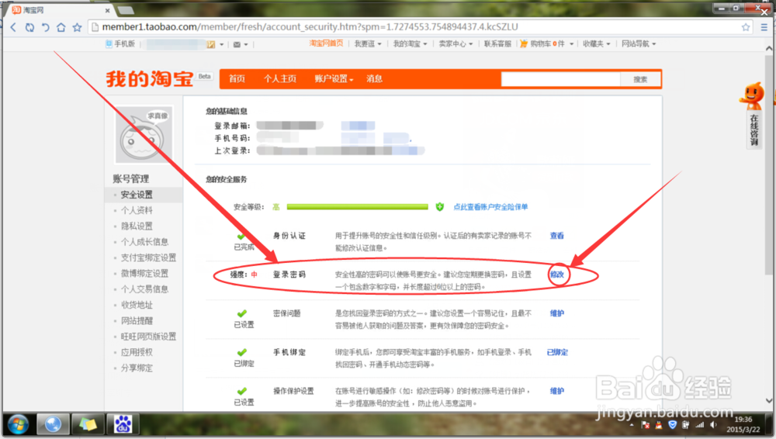Viewport: 776px width, 439px height.
Task: Select the 淘宝网 browser tab
Action: (61, 10)
